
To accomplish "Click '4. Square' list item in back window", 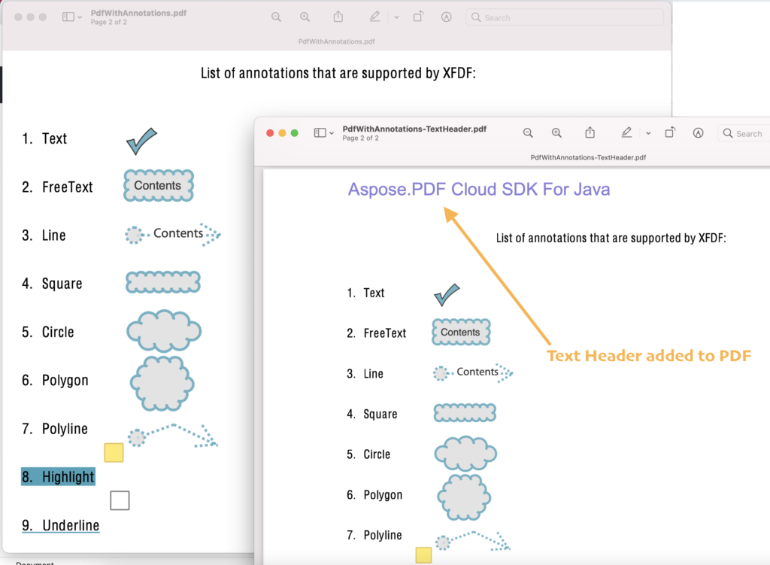I will (x=52, y=284).
